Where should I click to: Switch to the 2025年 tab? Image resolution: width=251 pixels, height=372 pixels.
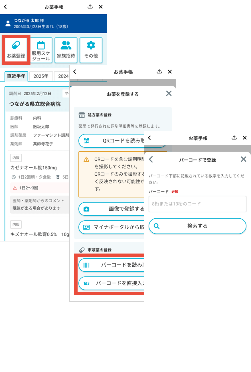click(x=41, y=76)
